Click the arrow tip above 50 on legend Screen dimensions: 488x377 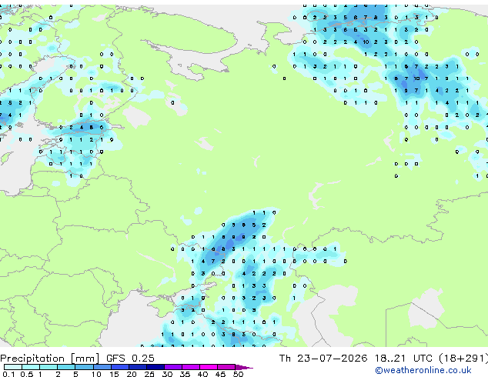coord(244,367)
